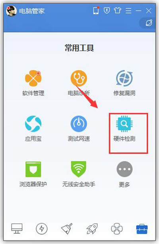Open the rocket acceleration tab
Screen dimensions: 159x244
92,229
